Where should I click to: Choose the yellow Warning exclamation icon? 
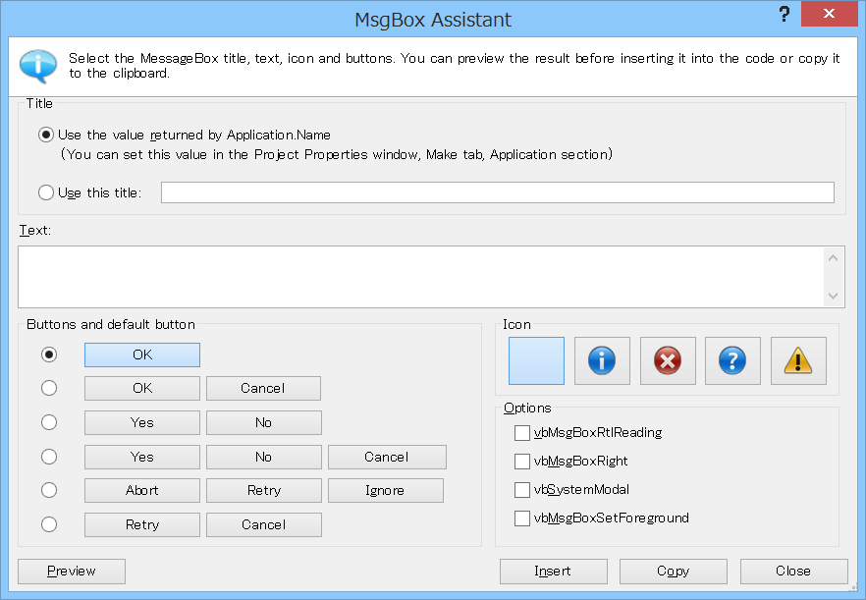(798, 360)
